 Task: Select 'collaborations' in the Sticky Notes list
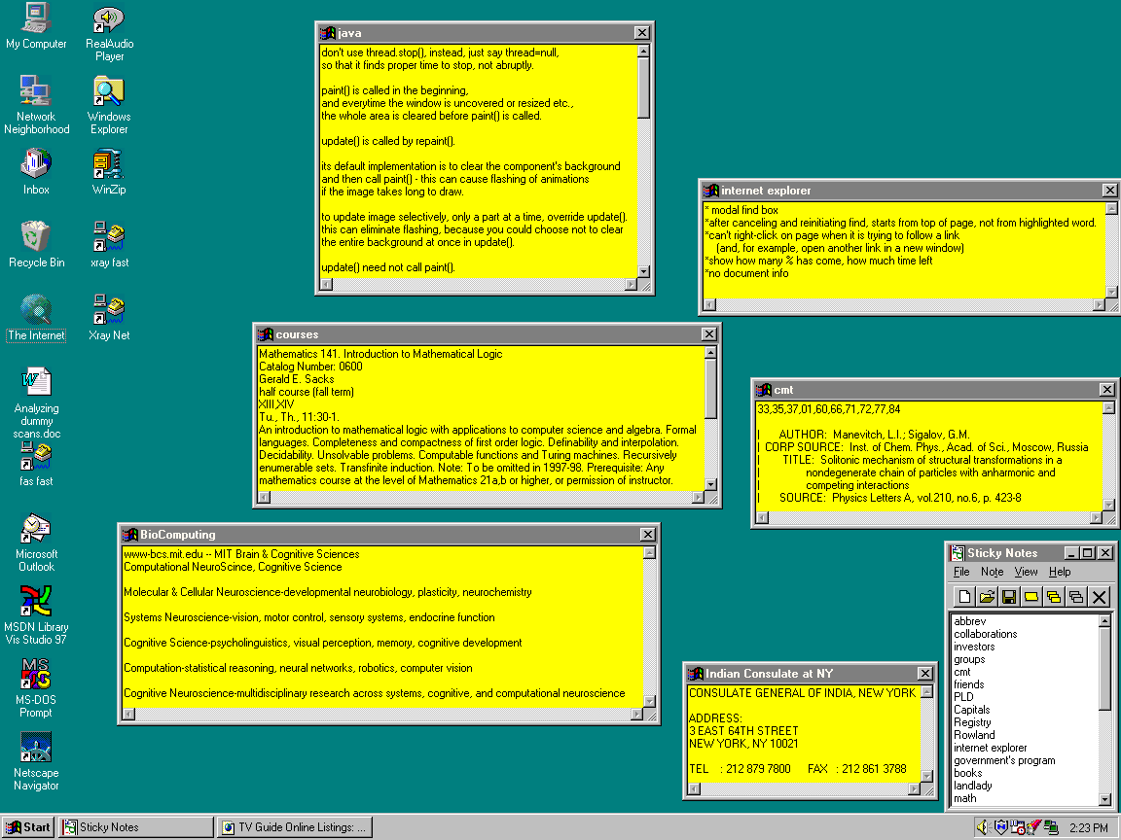[x=985, y=634]
